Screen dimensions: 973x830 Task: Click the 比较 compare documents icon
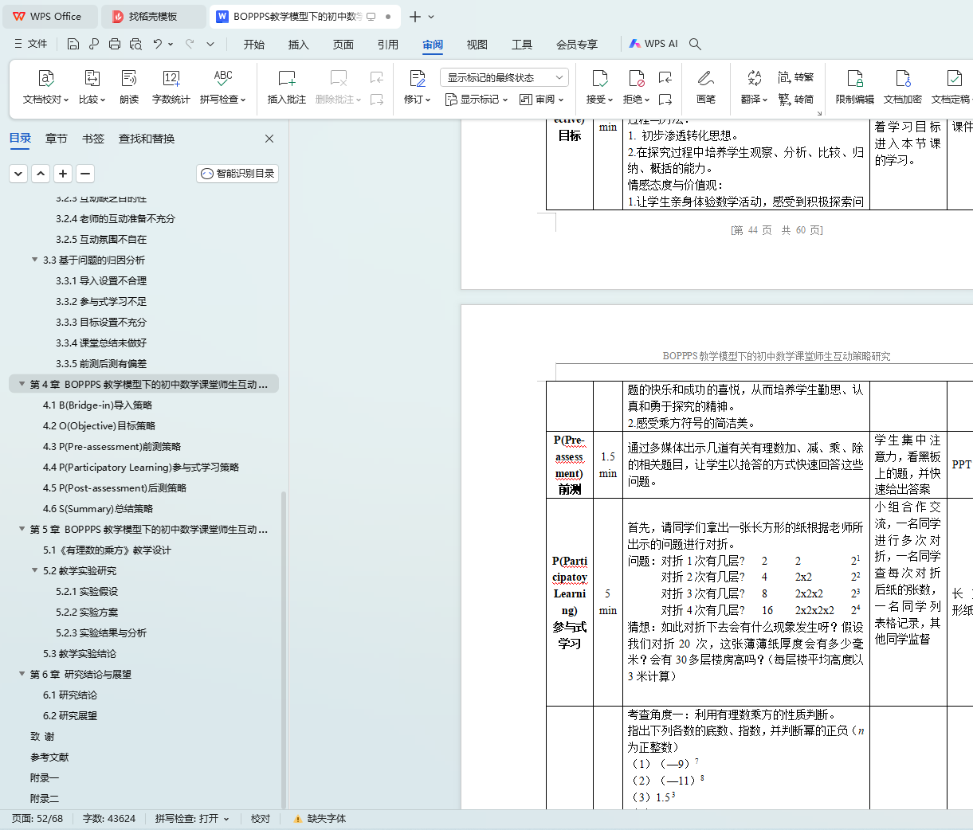click(x=92, y=78)
